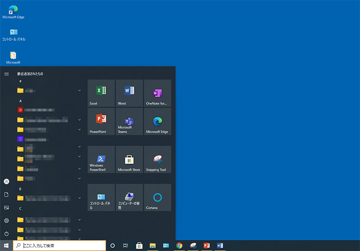360x251 pixels.
Task: Launch the Microsoft Edge tile in the Start menu
Action: pos(158,121)
